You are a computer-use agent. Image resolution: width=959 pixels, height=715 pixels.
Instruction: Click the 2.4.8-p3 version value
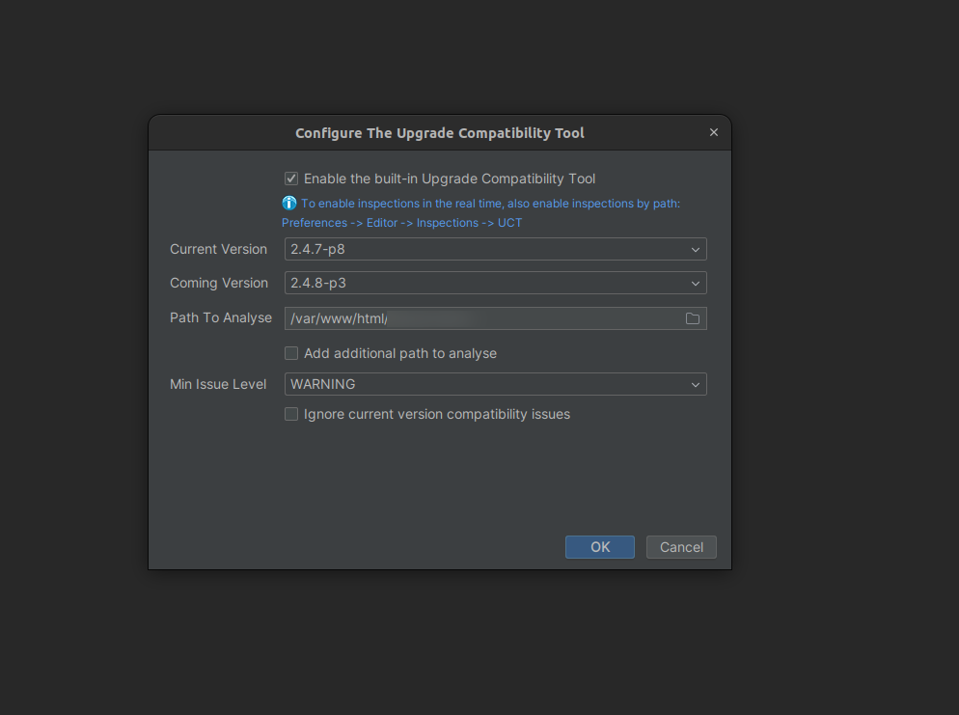319,283
